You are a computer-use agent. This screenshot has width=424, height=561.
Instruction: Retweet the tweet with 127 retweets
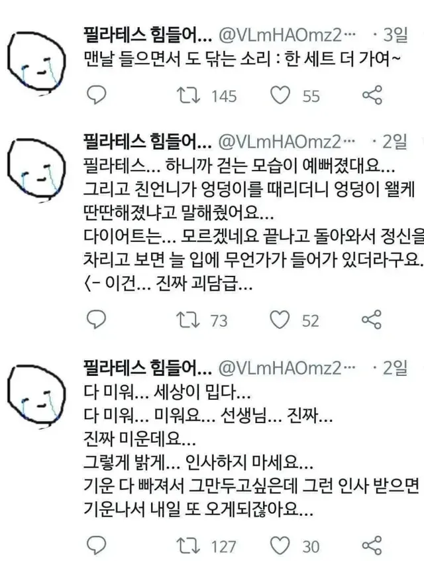[188, 546]
